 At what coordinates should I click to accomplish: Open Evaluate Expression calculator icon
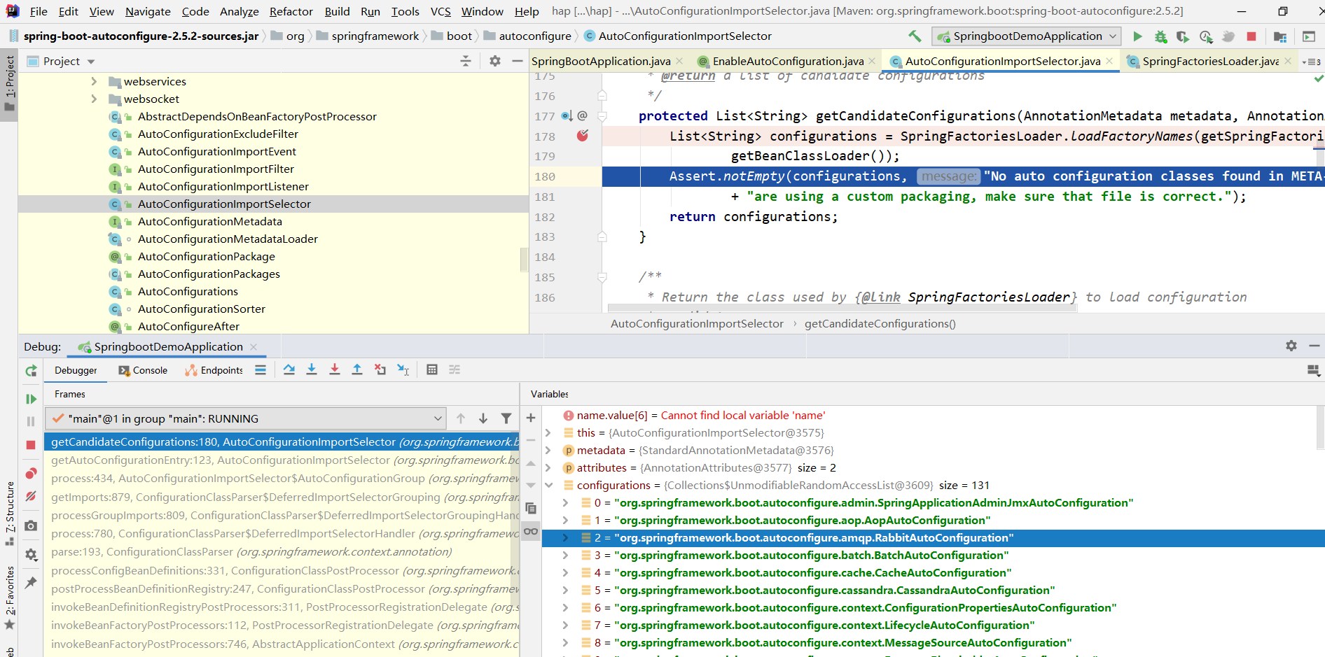tap(432, 369)
